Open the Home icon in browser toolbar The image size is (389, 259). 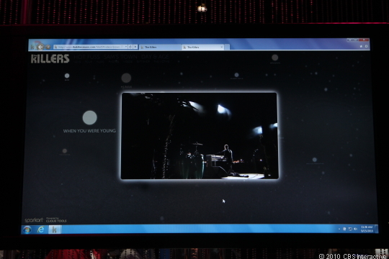361,46
